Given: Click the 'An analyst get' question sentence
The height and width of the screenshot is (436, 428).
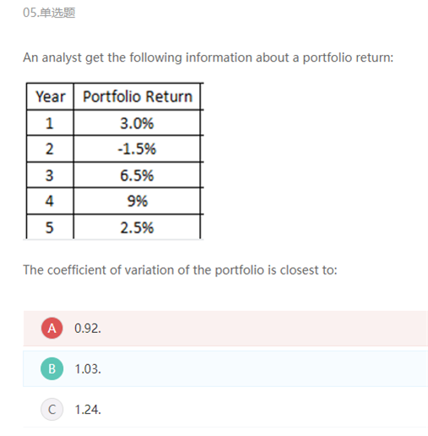Looking at the screenshot, I should coord(209,57).
